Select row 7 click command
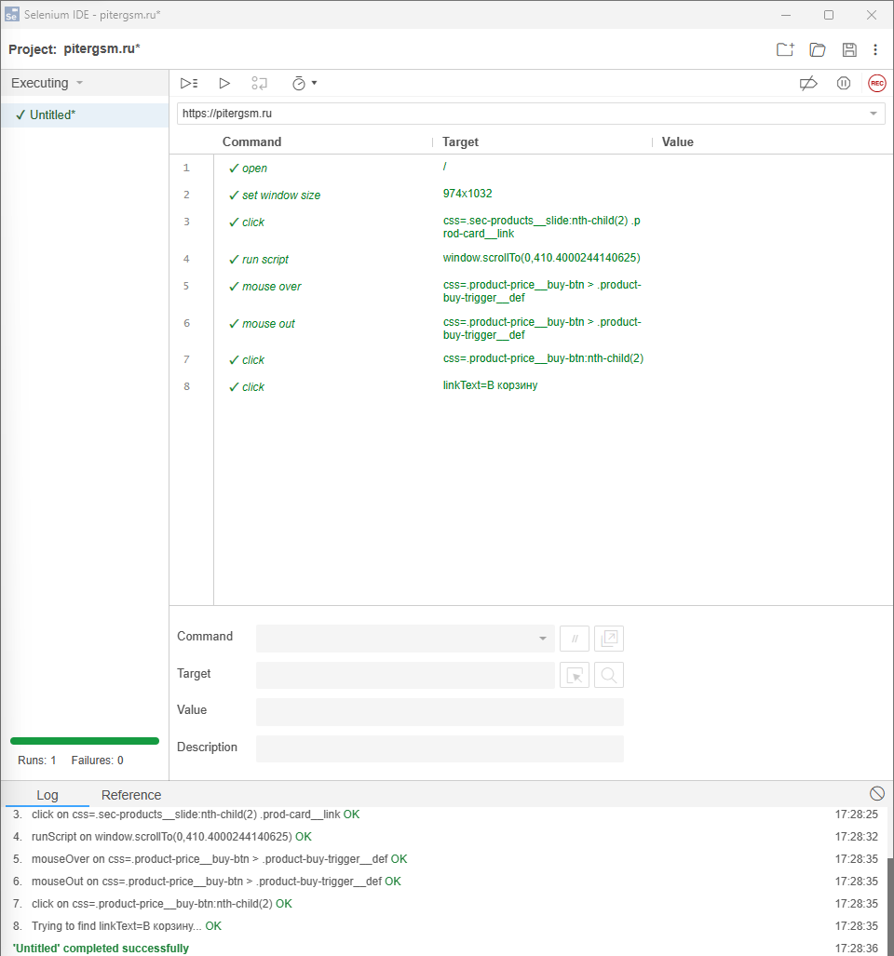Viewport: 894px width, 956px height. pyautogui.click(x=531, y=359)
